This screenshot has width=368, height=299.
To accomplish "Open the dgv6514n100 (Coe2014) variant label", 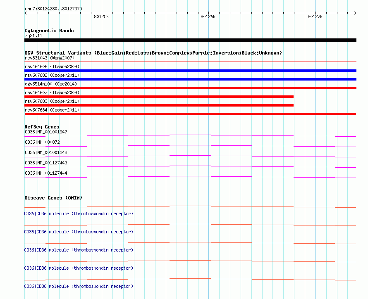I will tap(51, 84).
